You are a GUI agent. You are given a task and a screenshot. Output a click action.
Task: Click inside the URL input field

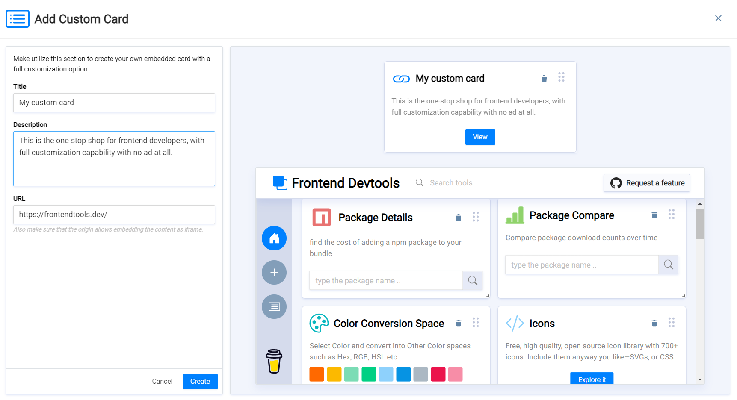(x=114, y=215)
